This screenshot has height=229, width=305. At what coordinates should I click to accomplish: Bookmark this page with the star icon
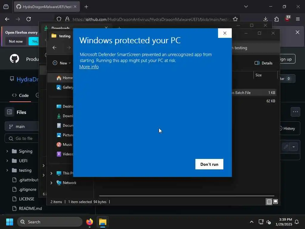(235, 19)
